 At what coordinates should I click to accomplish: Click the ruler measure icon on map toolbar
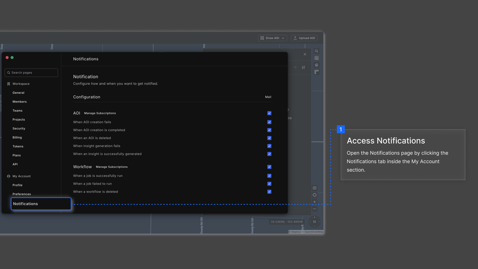pos(316,72)
